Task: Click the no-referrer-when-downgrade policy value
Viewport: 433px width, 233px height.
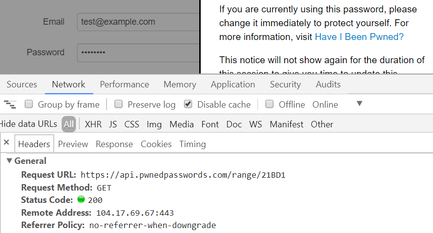Action: pos(152,225)
